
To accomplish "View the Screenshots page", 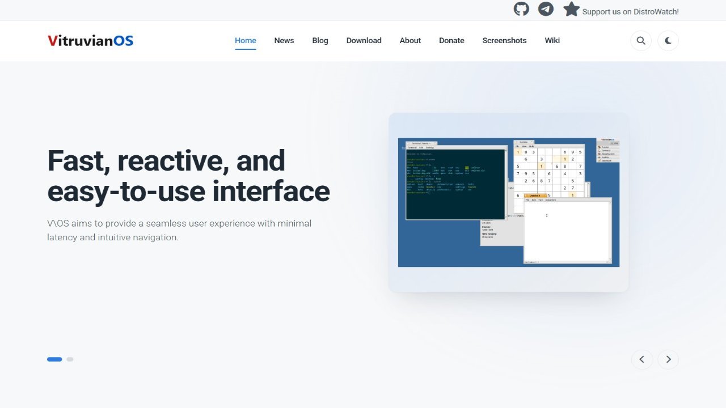I will [x=504, y=41].
